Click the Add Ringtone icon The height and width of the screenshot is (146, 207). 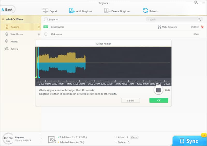72,11
